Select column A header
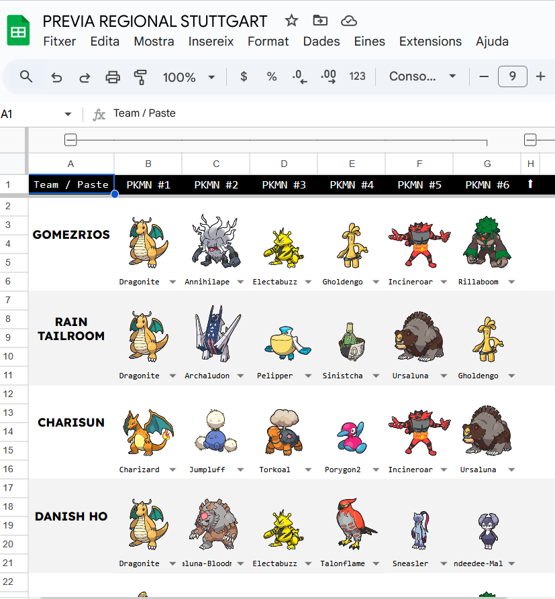The height and width of the screenshot is (599, 555). click(x=71, y=164)
